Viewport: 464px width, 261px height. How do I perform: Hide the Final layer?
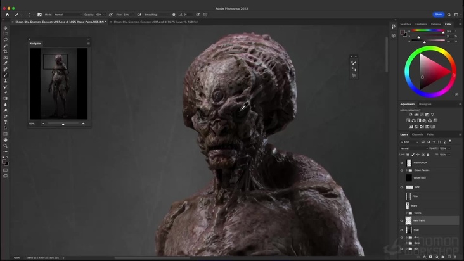pos(402,230)
